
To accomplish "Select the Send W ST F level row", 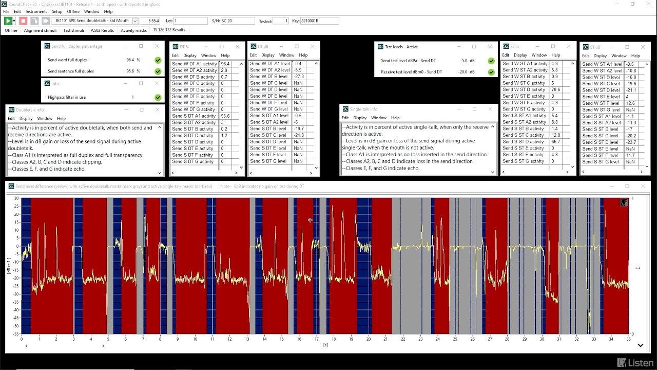I will pos(612,103).
